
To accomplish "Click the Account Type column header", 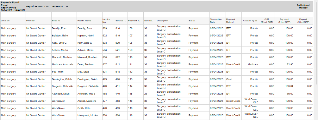I will [250, 21].
